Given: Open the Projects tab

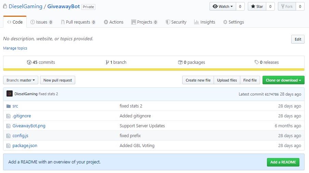Looking at the screenshot, I should click(x=145, y=22).
